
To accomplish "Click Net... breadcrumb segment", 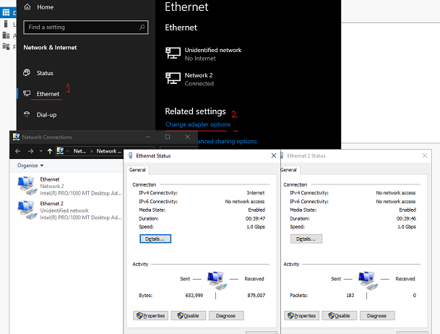I will click(x=79, y=151).
